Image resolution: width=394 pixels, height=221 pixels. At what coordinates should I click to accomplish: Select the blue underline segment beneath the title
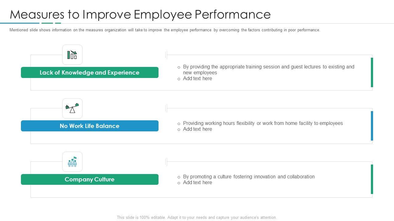[x=20, y=23]
